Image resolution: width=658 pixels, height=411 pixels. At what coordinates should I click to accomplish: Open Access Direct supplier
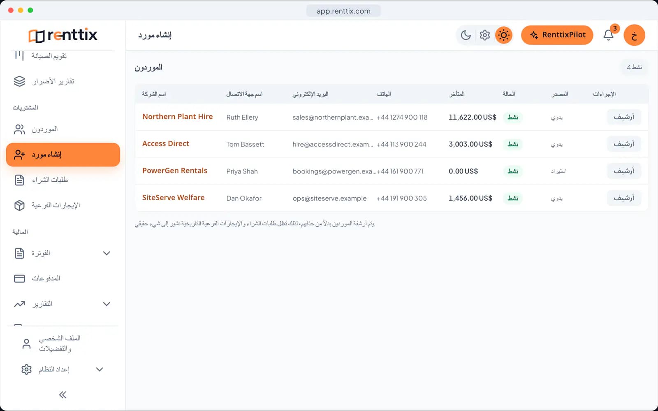click(166, 144)
